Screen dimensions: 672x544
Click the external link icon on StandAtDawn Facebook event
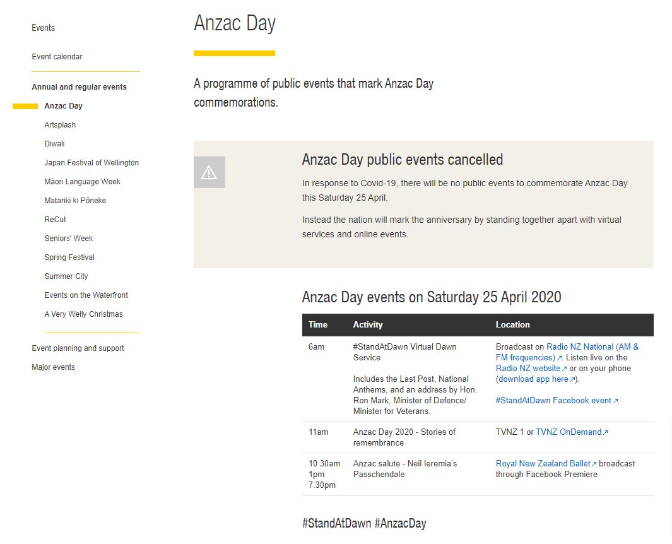(615, 401)
